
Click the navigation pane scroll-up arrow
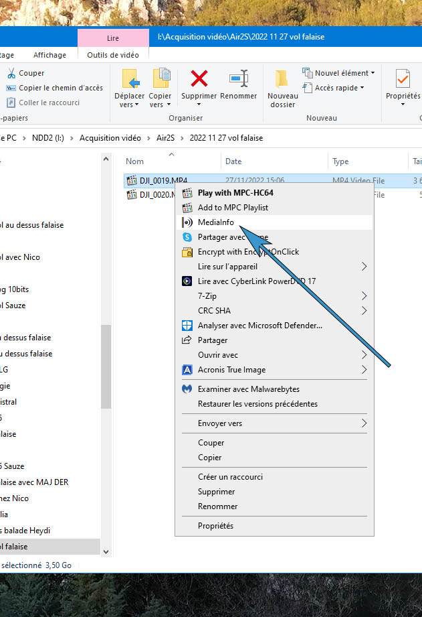(106, 159)
